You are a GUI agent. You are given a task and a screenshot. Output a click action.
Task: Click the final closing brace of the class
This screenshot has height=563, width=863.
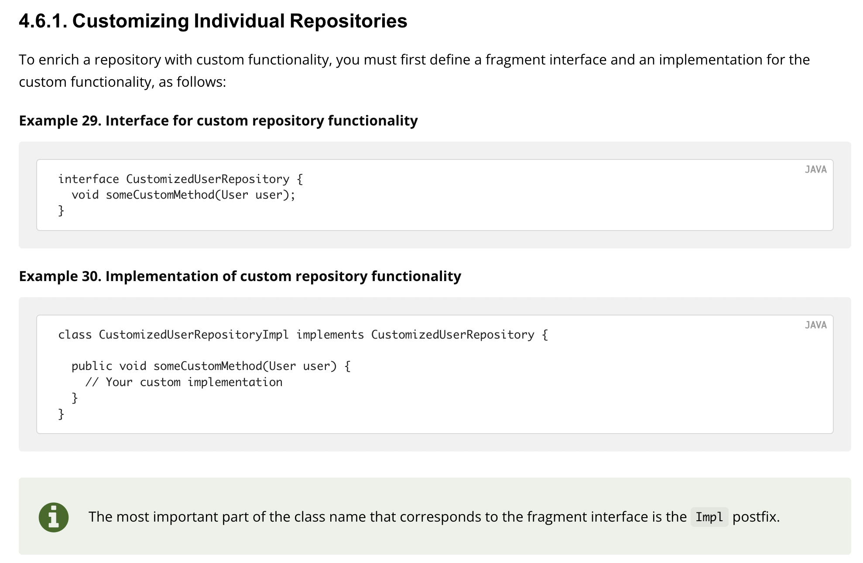tap(61, 414)
